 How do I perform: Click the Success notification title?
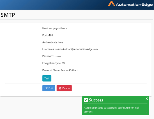tap(96, 100)
